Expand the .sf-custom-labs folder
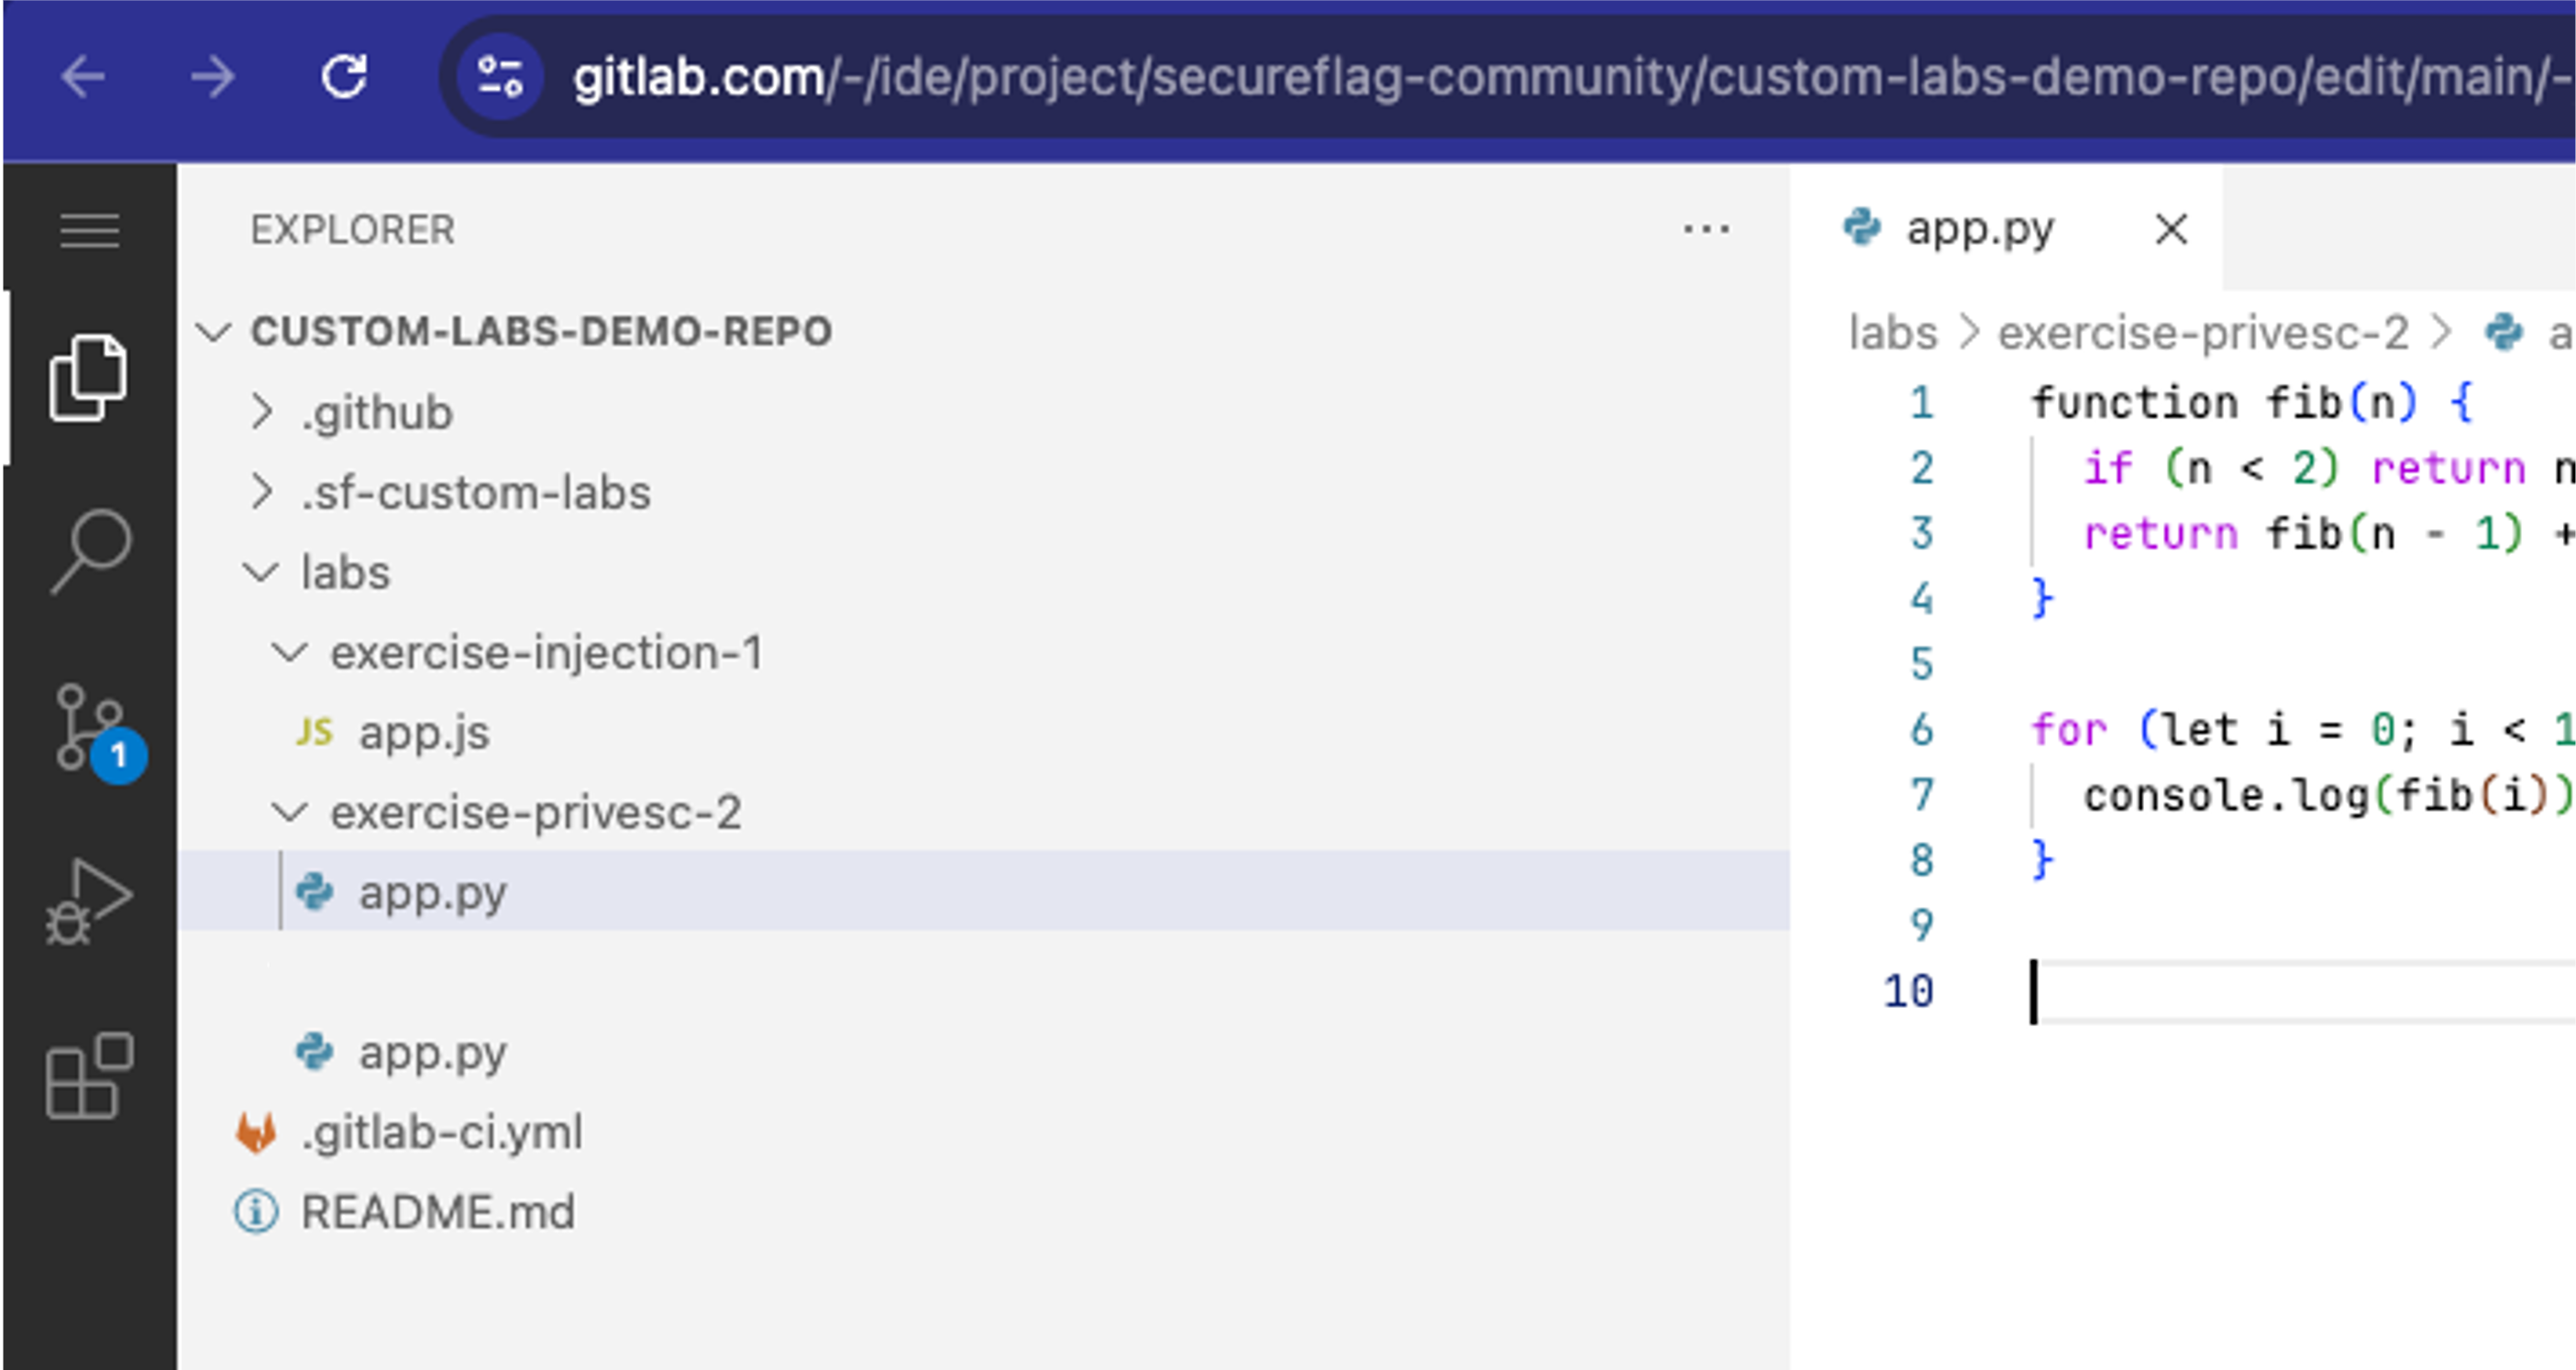This screenshot has height=1370, width=2576. coord(475,492)
